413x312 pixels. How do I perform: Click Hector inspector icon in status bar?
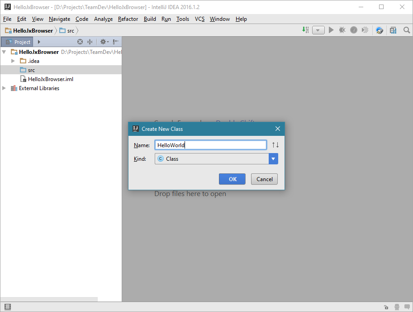click(x=397, y=307)
